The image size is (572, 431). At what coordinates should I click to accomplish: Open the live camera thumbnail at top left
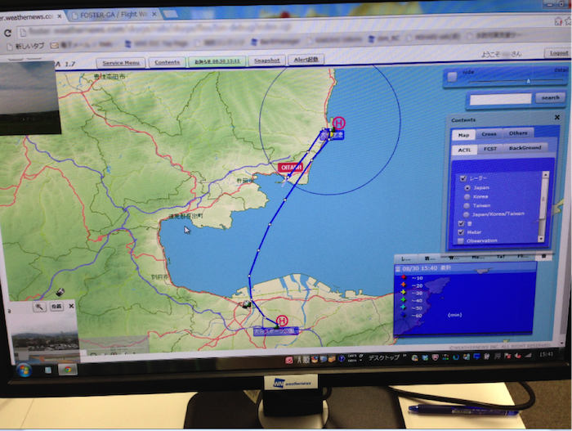pyautogui.click(x=29, y=98)
